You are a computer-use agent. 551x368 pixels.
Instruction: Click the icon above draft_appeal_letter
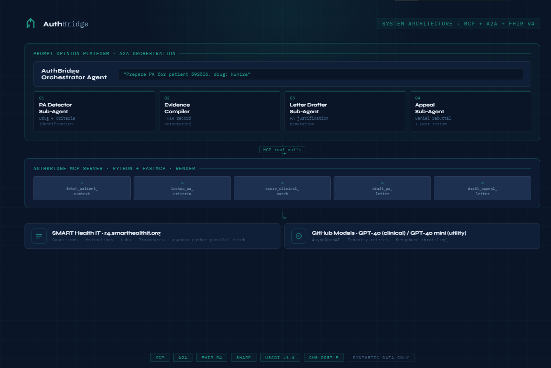pos(482,183)
